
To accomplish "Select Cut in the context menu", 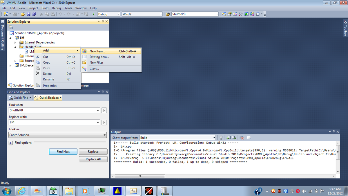I will (57, 57).
